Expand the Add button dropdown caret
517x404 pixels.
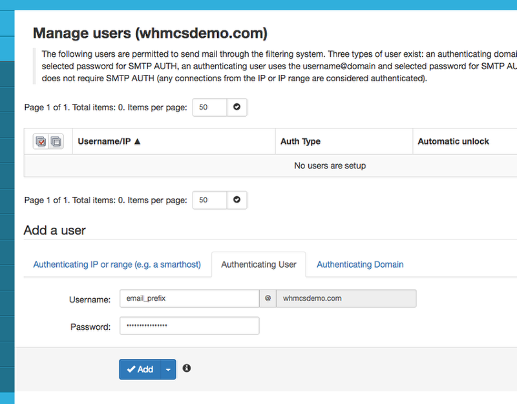(x=168, y=370)
